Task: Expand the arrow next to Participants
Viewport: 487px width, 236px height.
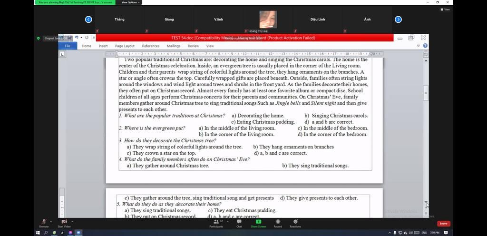Action: [x=228, y=222]
